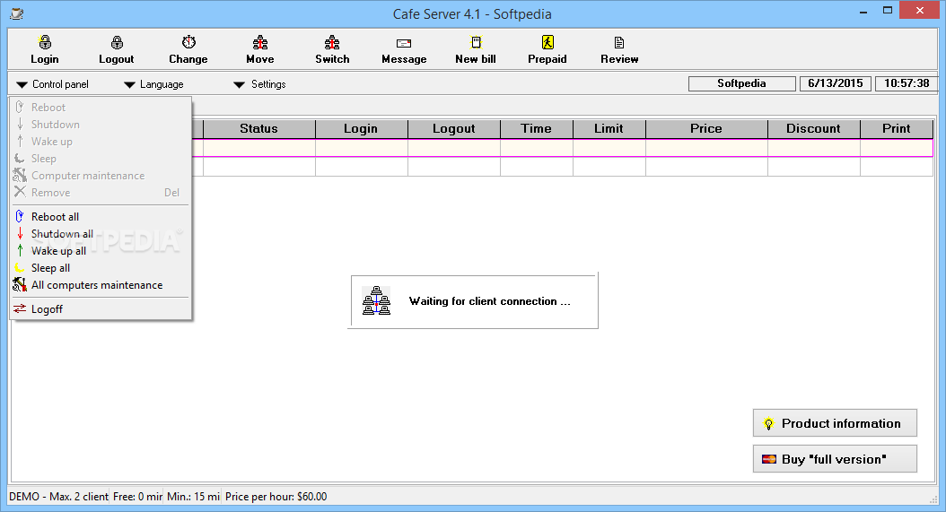
Task: Click the Cafe Server app icon in title bar
Action: point(17,13)
